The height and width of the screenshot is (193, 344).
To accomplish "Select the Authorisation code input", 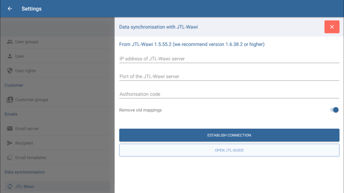I will (x=229, y=94).
